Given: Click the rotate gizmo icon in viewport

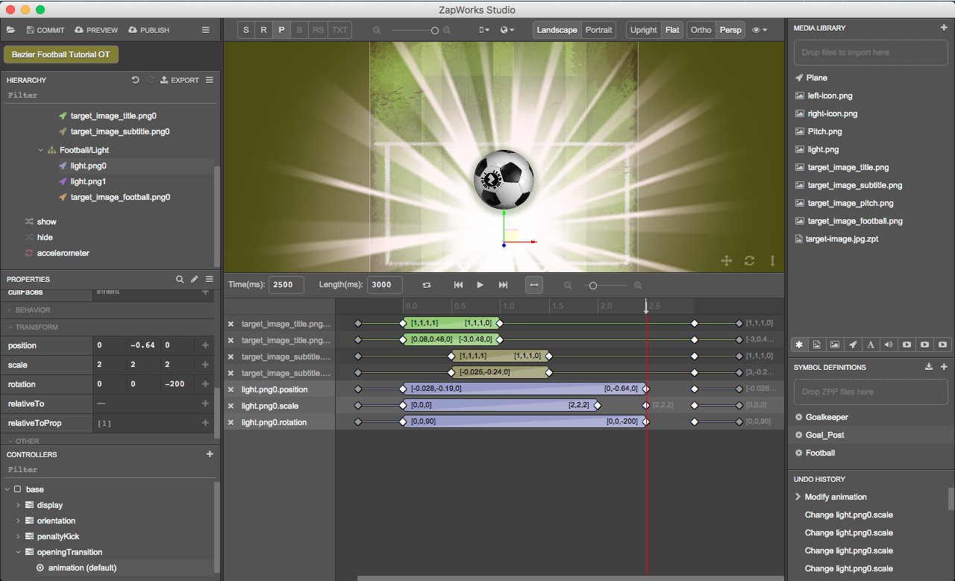Looking at the screenshot, I should pos(748,260).
